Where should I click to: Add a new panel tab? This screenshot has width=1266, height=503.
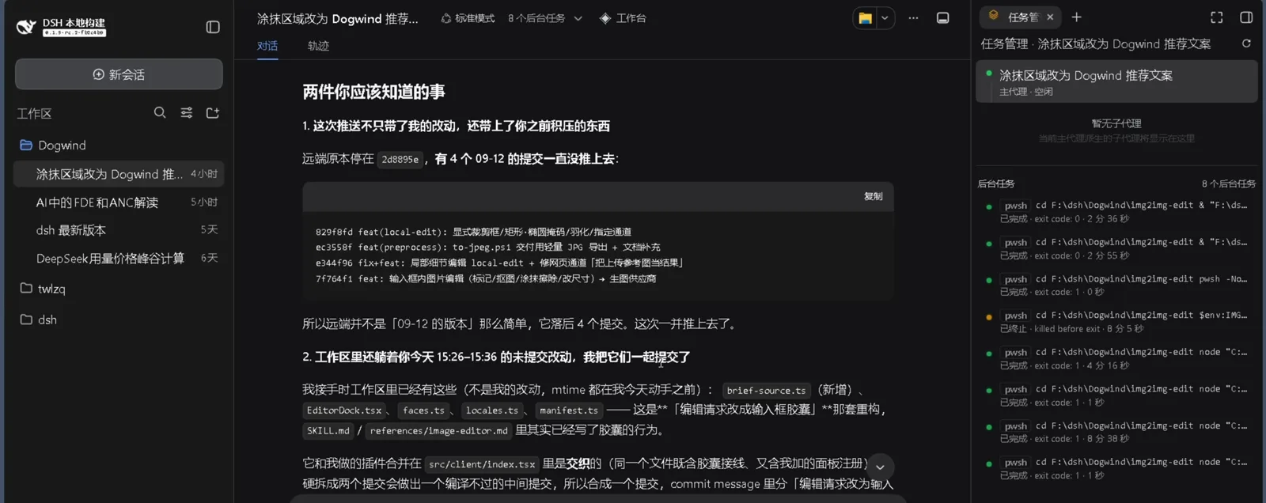1076,17
